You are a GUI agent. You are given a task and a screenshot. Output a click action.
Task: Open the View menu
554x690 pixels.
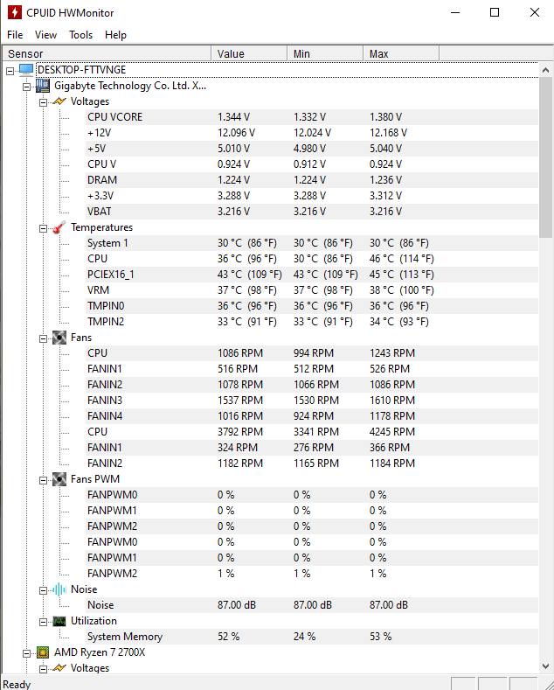pos(45,35)
